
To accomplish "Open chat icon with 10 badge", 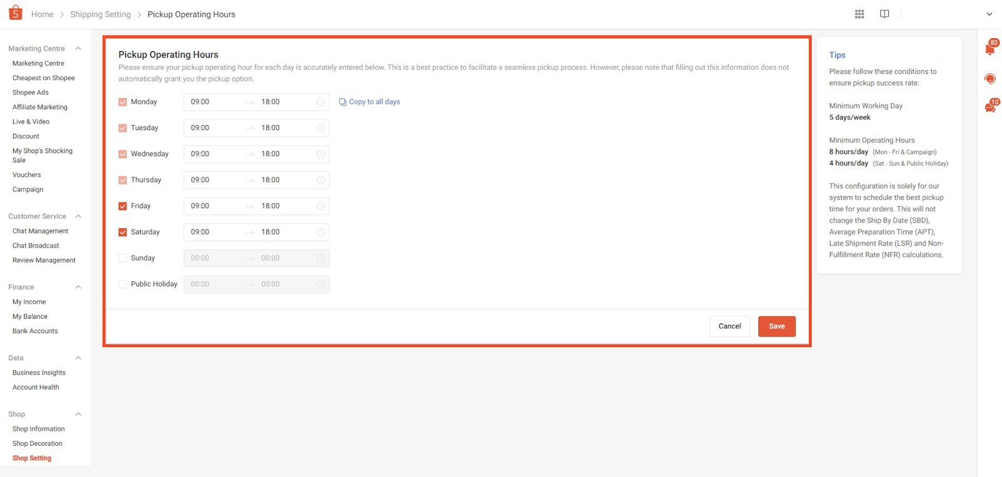I will (x=989, y=108).
